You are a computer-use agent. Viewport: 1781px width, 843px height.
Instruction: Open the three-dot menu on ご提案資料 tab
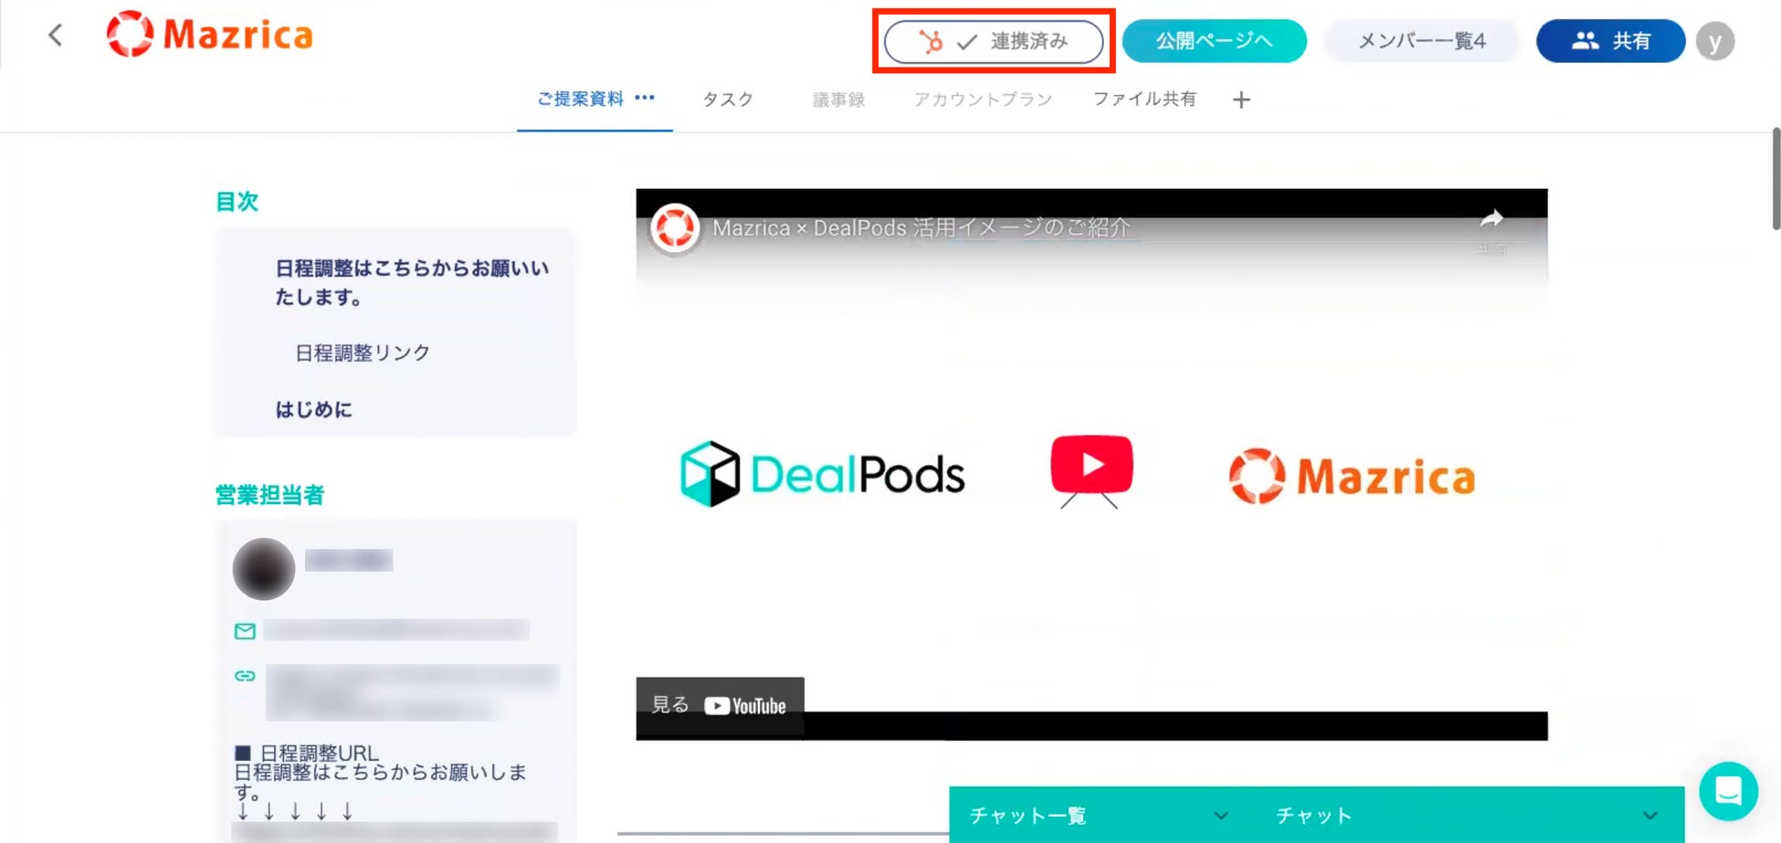[x=645, y=97]
